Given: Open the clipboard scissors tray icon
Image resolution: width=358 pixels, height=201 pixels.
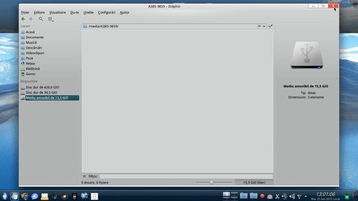Looking at the screenshot, I should pos(277,196).
